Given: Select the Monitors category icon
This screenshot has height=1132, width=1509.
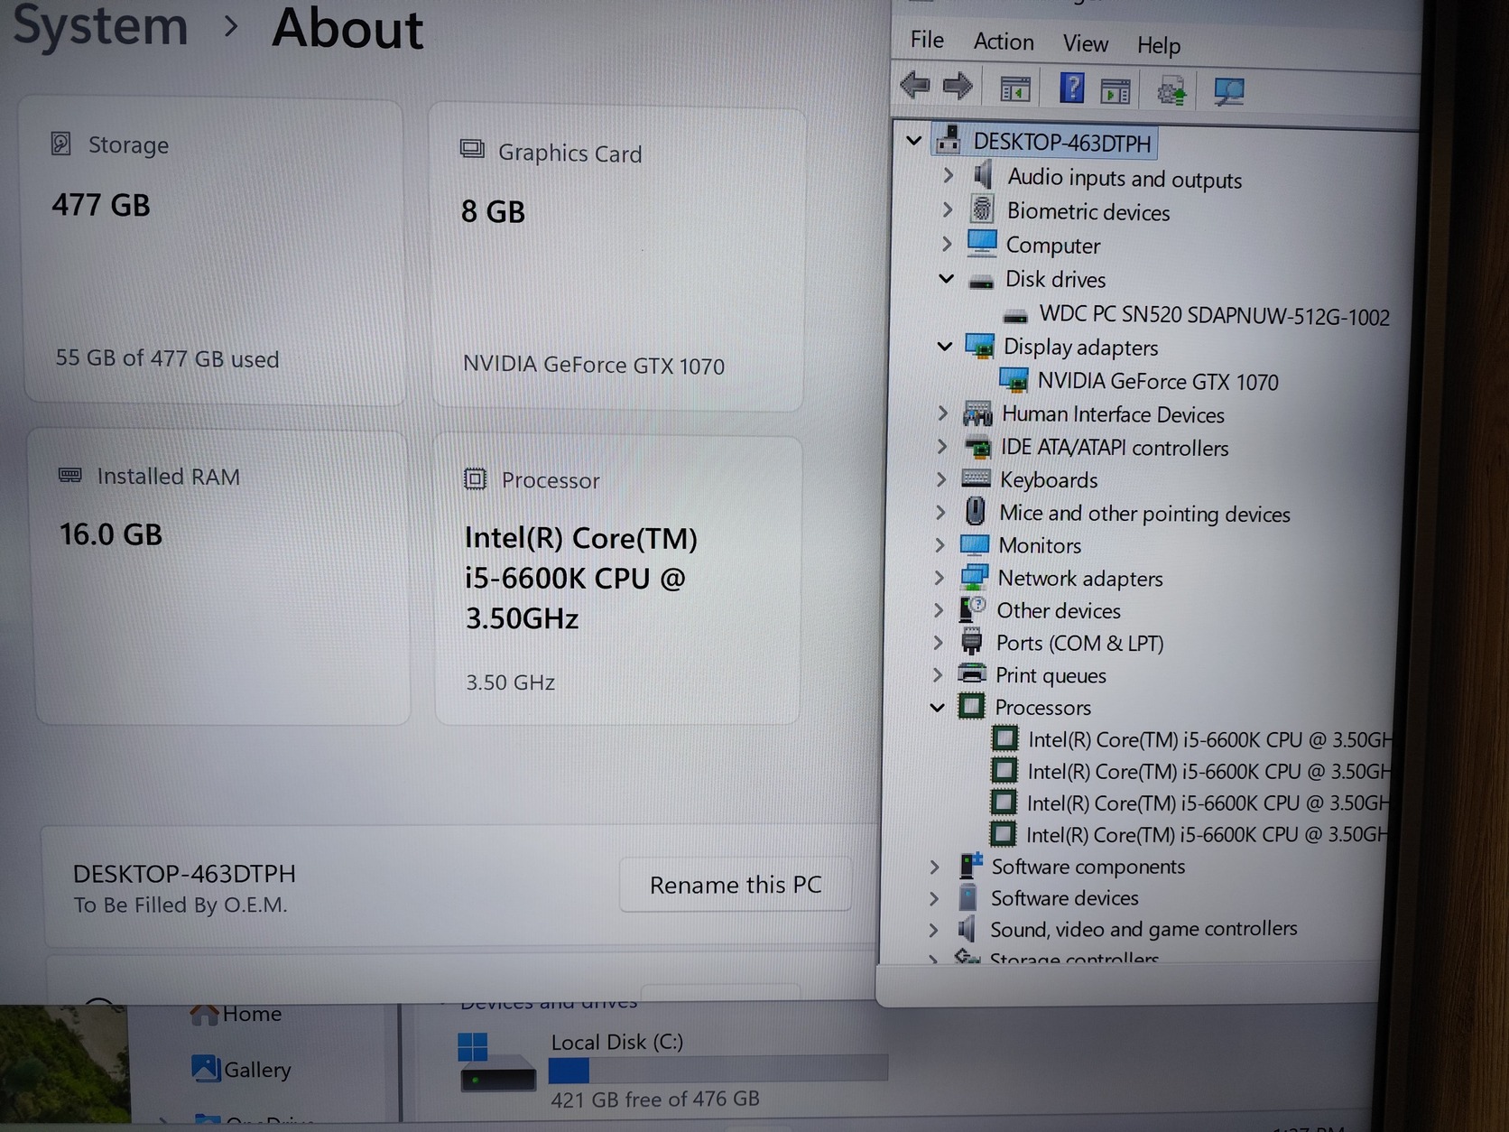Looking at the screenshot, I should pyautogui.click(x=975, y=544).
